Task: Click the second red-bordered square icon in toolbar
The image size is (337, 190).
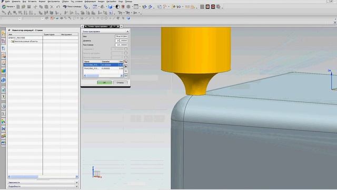Action: pos(213,7)
